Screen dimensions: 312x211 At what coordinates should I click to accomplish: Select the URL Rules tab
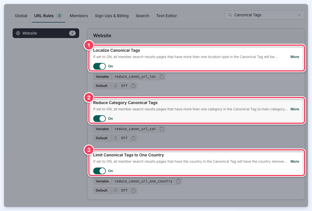[x=48, y=16]
